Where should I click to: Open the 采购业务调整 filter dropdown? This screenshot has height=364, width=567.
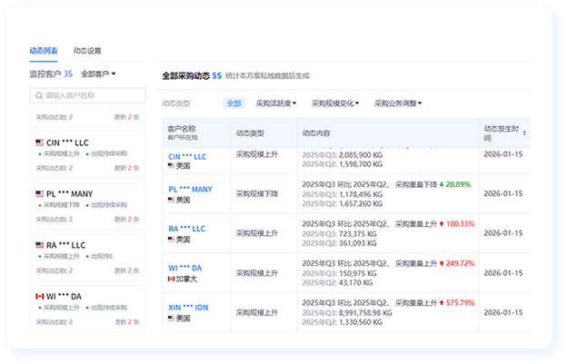(x=398, y=103)
